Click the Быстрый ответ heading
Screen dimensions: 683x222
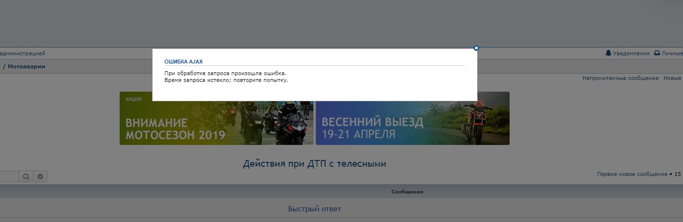[314, 209]
